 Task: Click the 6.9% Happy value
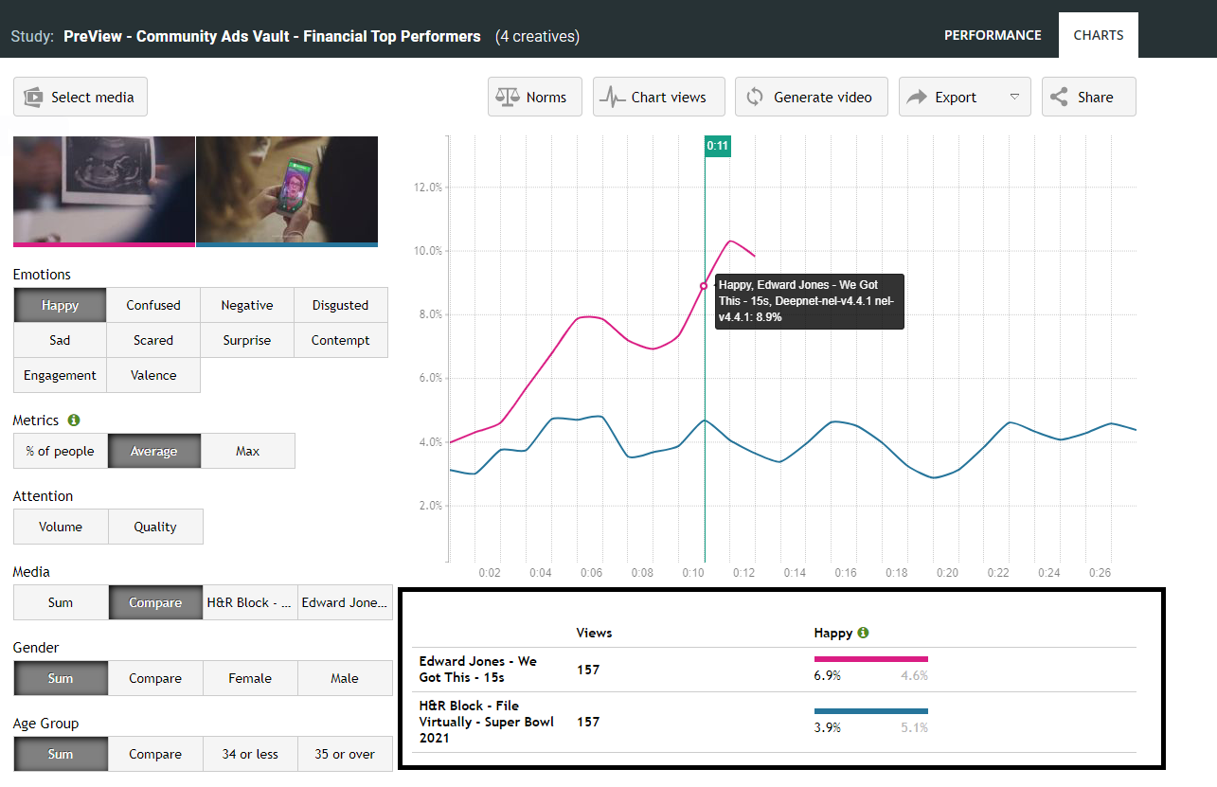pos(828,675)
